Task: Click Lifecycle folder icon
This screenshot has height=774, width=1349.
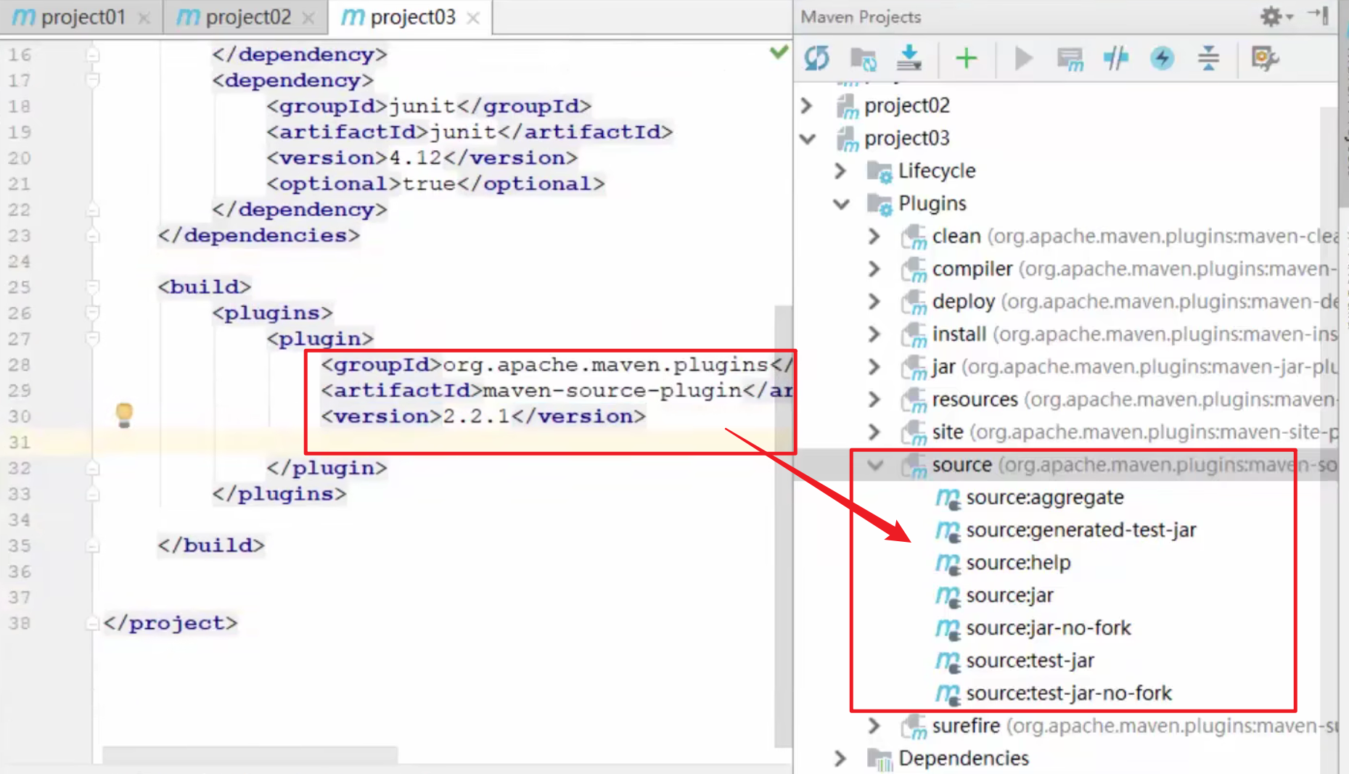Action: click(879, 172)
